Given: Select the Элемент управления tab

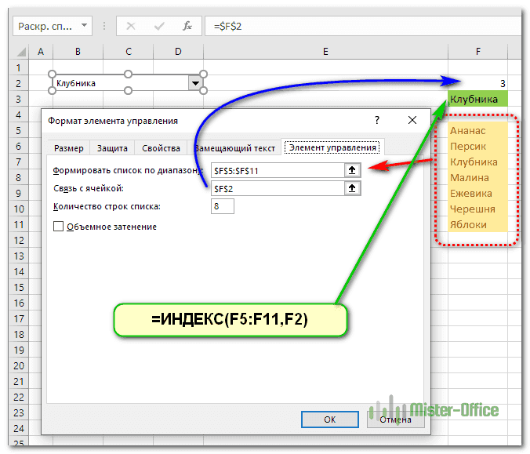Looking at the screenshot, I should click(x=332, y=147).
